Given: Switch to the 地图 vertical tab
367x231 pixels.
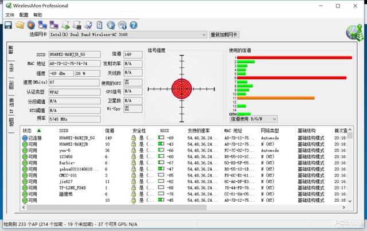Looking at the screenshot, I should pyautogui.click(x=11, y=122).
